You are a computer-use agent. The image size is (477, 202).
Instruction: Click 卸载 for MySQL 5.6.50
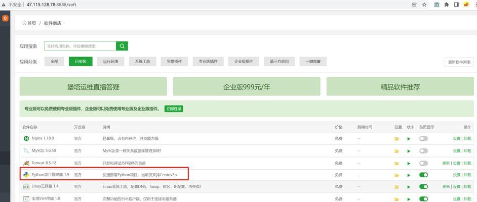[467, 150]
